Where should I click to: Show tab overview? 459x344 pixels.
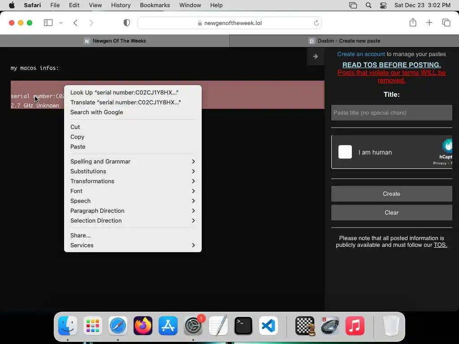point(446,22)
